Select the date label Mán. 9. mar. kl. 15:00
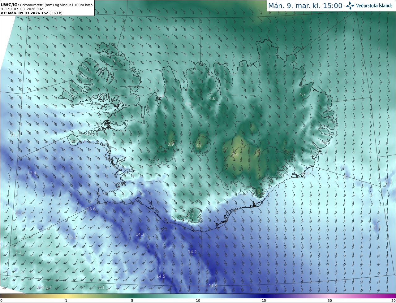The width and height of the screenshot is (396, 303). pos(305,6)
